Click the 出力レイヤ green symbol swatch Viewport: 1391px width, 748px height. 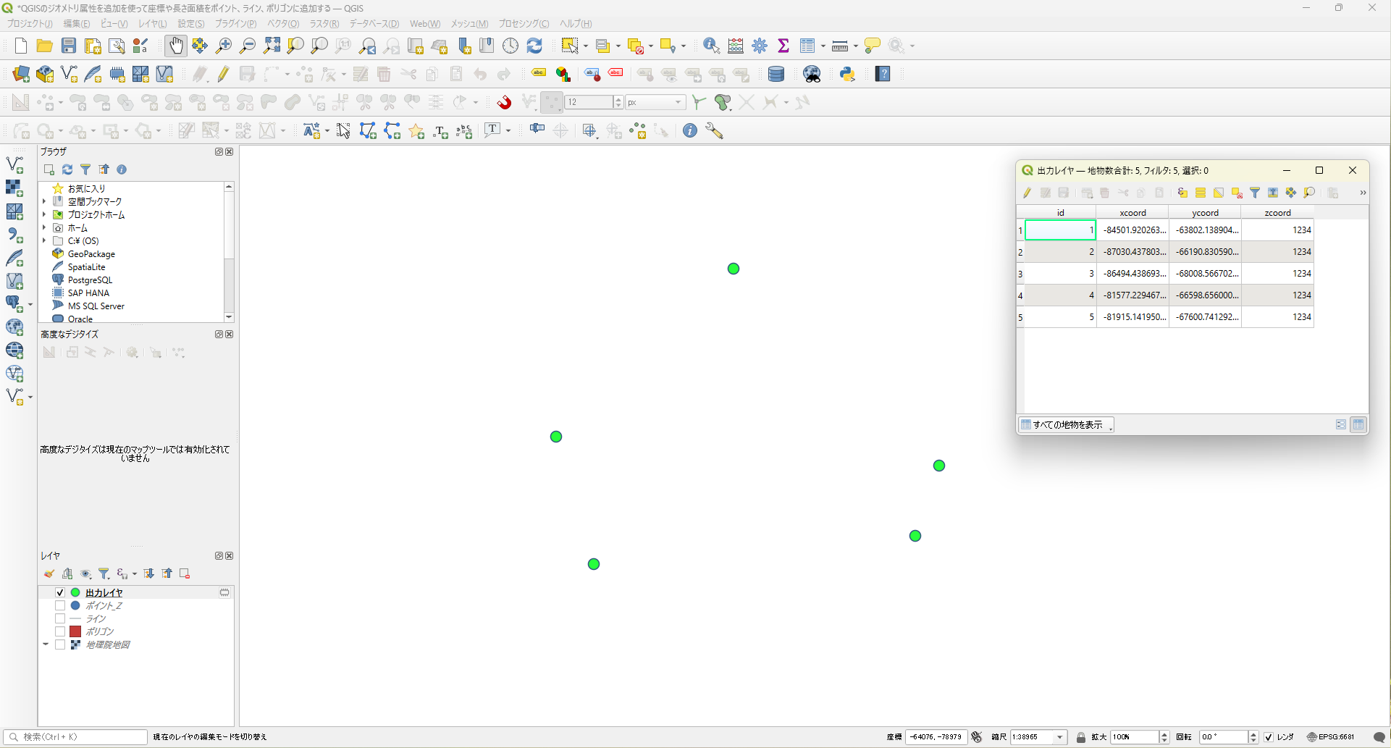[75, 592]
